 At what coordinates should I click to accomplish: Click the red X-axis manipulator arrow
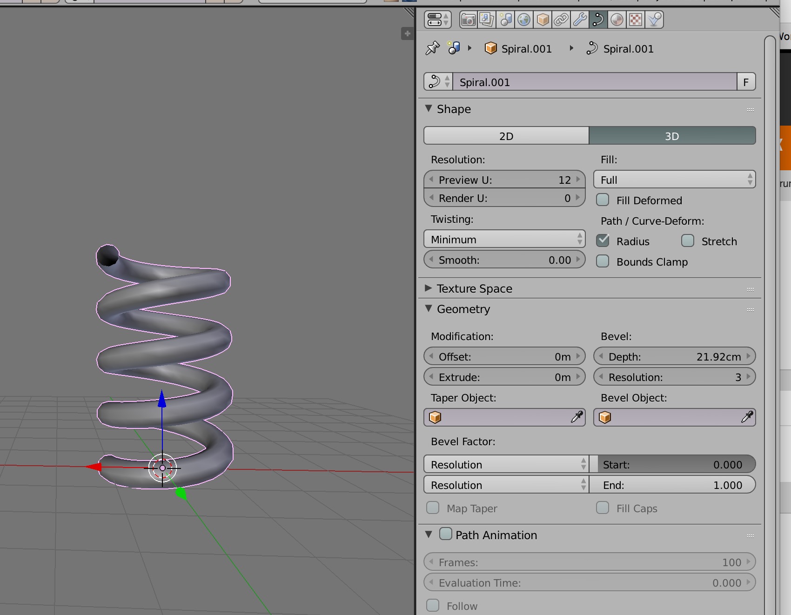click(94, 467)
